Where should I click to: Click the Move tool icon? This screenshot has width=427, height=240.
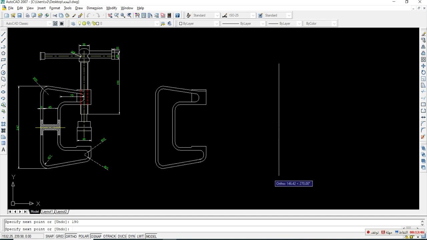tap(423, 66)
